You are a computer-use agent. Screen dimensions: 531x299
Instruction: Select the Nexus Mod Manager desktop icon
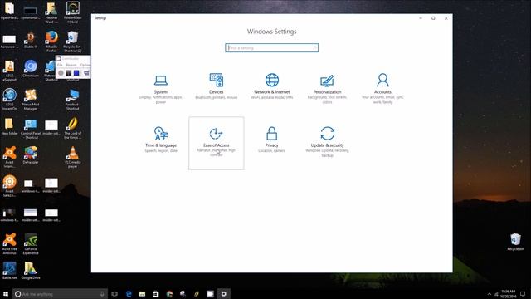[x=31, y=100]
